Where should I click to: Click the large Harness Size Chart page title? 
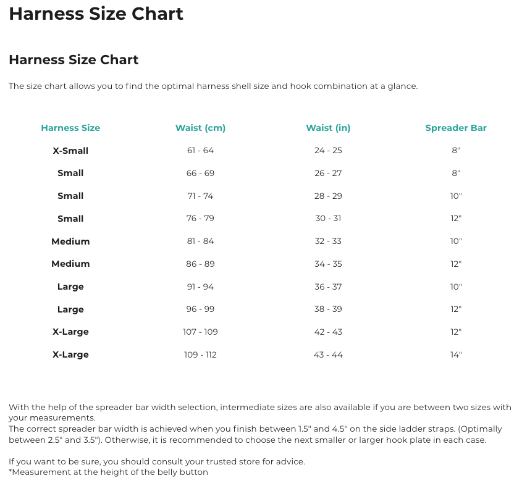(x=96, y=14)
